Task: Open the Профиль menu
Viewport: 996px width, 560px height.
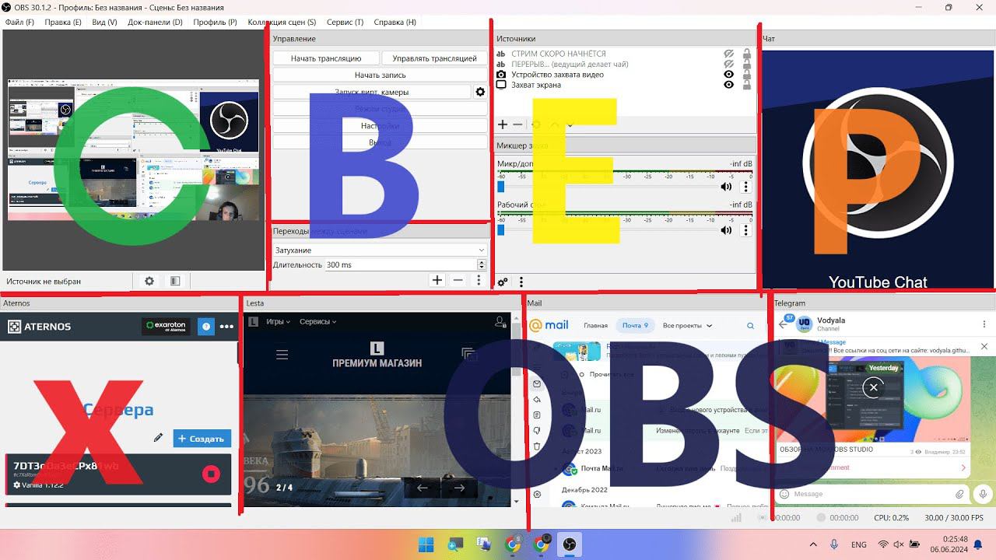Action: 215,23
